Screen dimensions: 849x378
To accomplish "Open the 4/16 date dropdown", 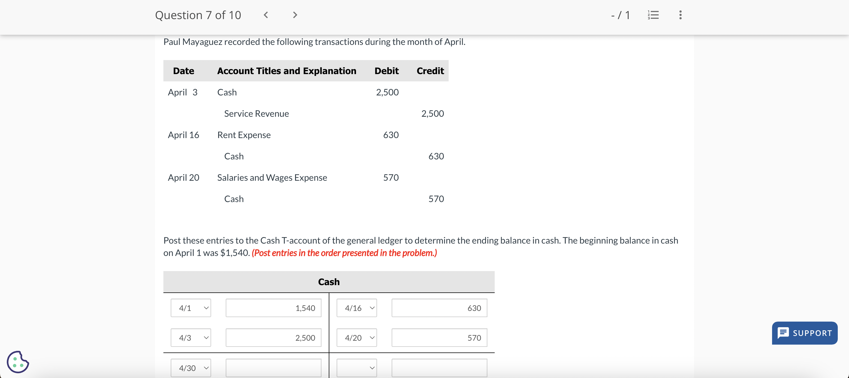I will [x=357, y=308].
